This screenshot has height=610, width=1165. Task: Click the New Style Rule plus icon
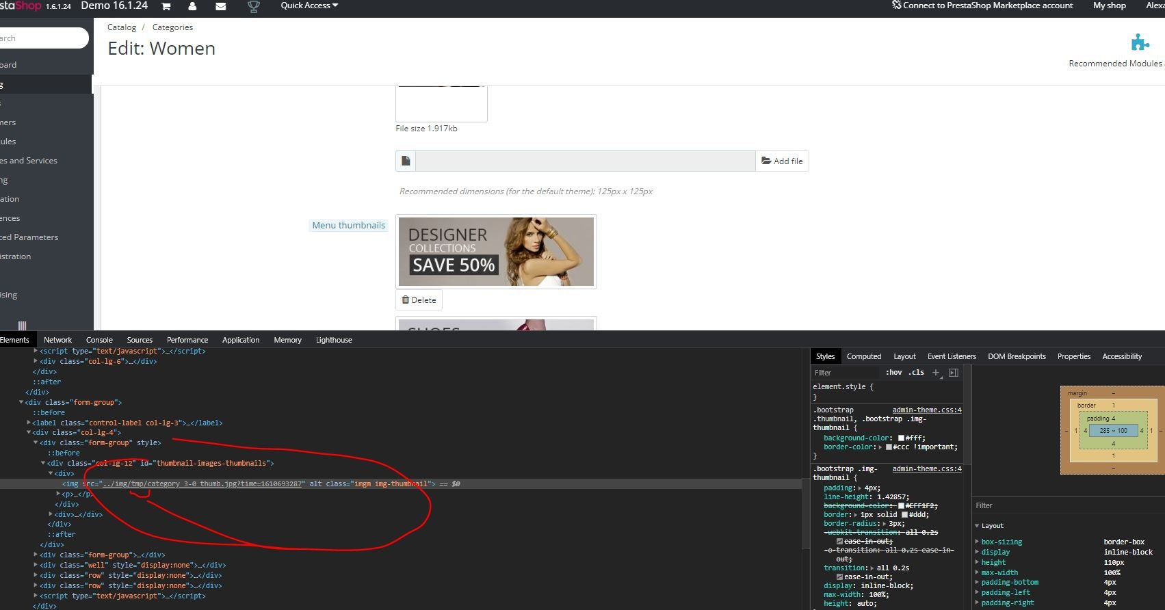tap(936, 373)
